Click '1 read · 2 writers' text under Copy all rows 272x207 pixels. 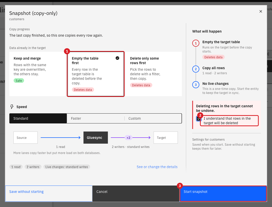(215, 73)
